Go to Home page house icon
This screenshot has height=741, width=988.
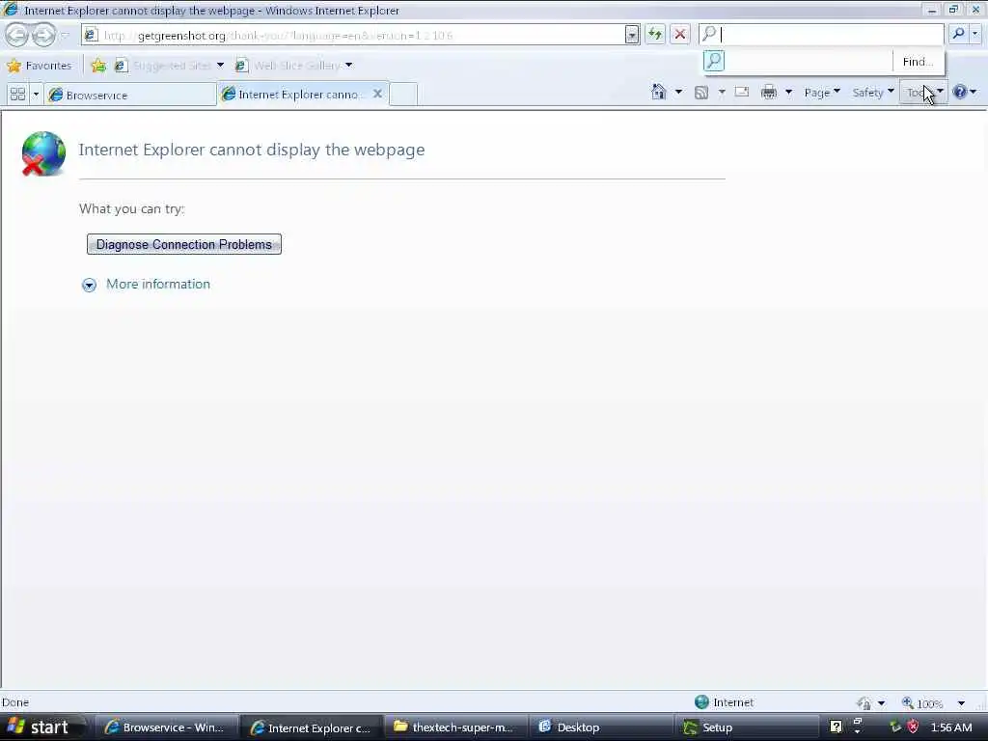[658, 93]
